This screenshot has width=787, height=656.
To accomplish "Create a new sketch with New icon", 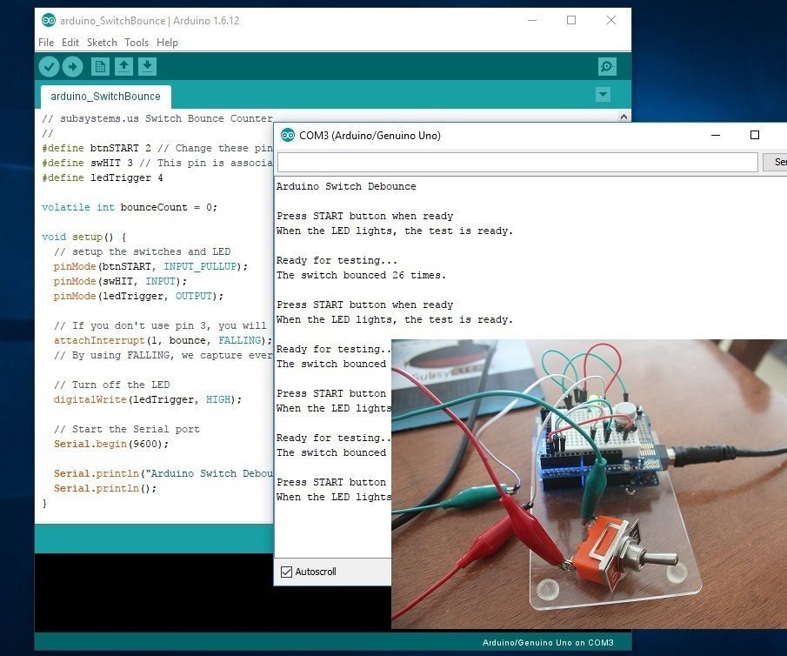I will coord(100,66).
